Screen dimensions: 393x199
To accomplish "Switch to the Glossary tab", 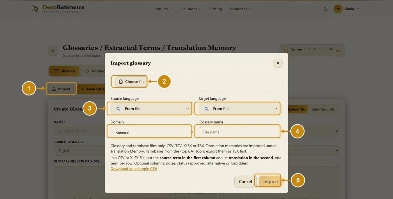I will coord(65,71).
